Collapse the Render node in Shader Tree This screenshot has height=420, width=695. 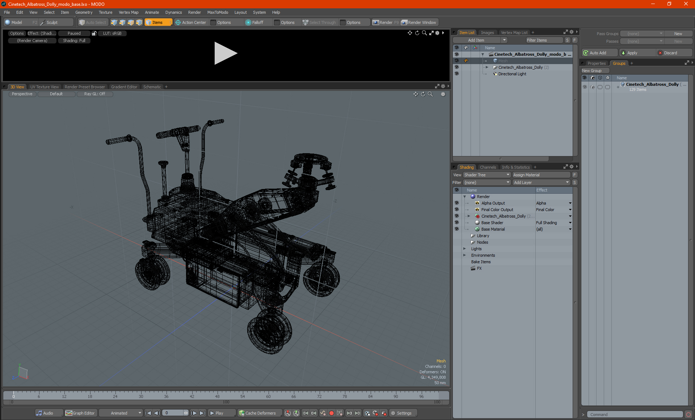[464, 197]
